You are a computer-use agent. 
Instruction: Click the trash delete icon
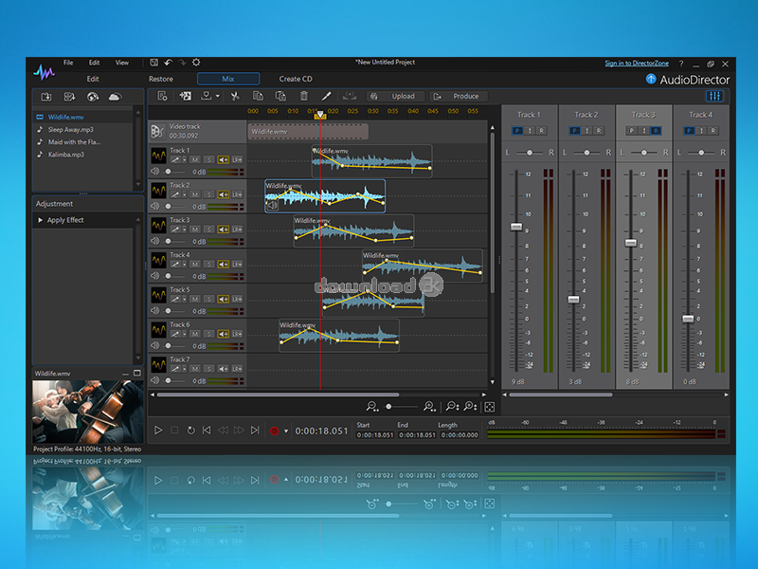pos(303,97)
